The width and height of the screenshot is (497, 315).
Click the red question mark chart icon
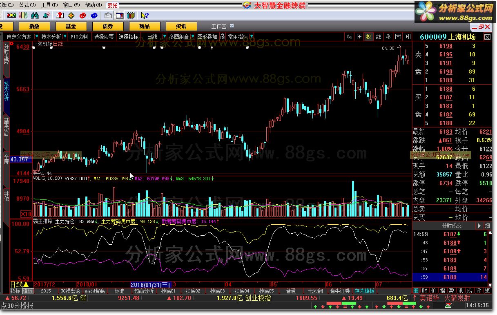(x=60, y=16)
